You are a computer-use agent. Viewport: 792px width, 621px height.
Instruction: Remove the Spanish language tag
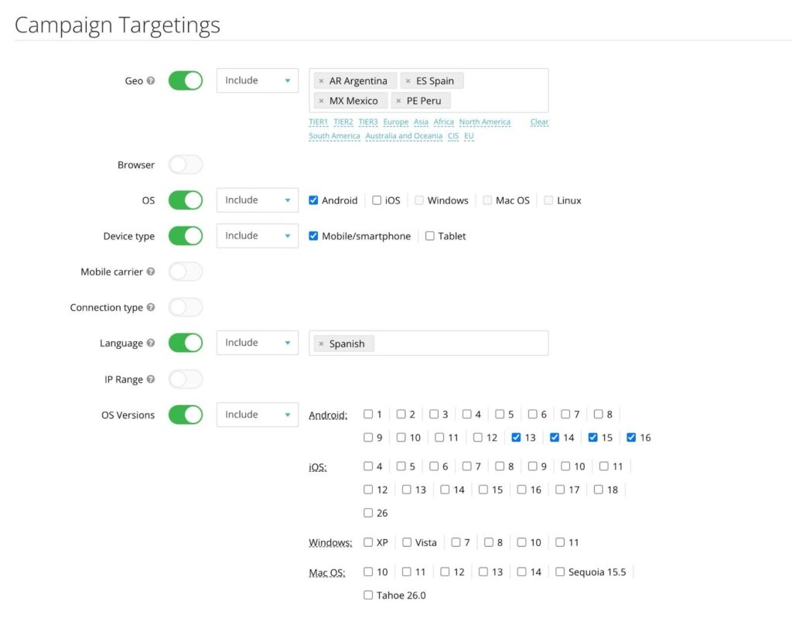(321, 344)
